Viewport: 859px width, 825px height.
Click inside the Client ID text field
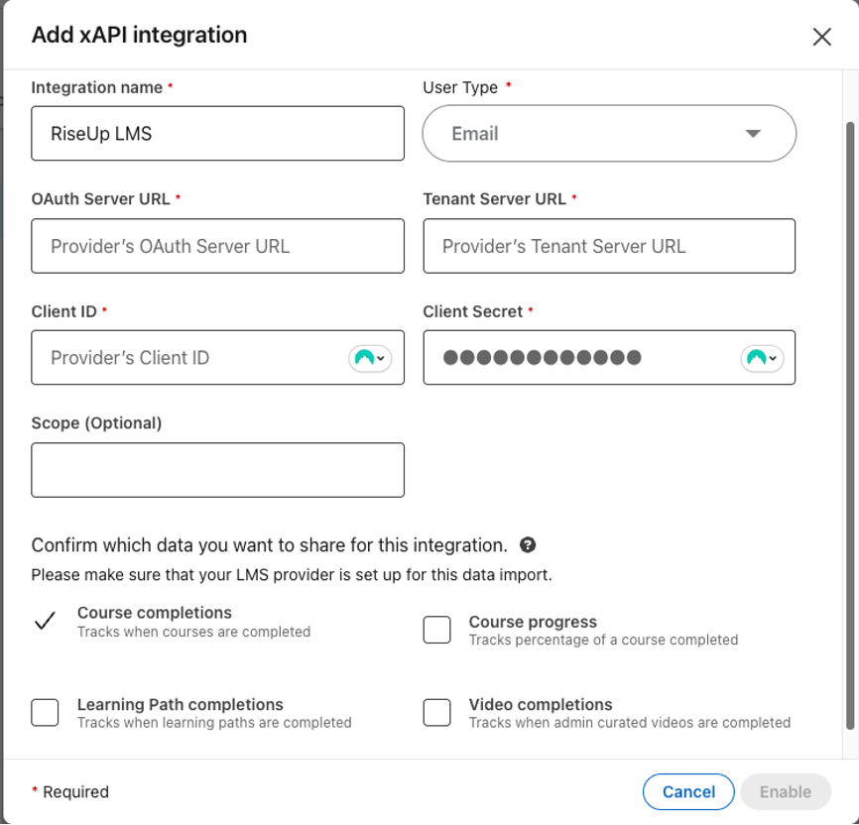[x=179, y=358]
